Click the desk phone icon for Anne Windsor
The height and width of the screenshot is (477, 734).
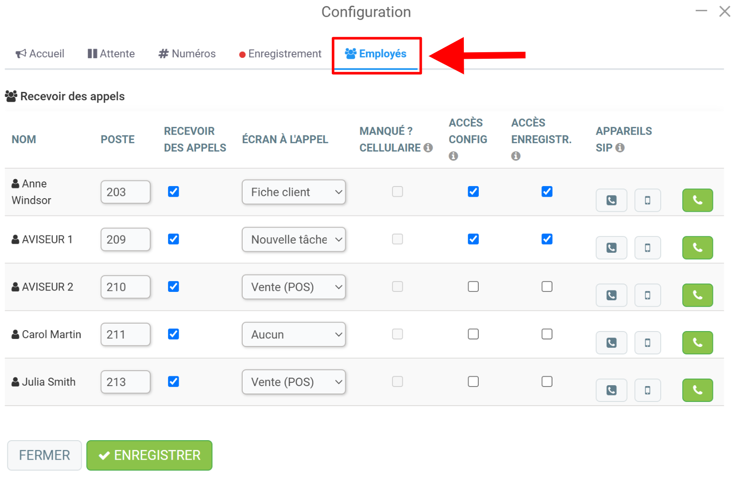[x=611, y=200]
